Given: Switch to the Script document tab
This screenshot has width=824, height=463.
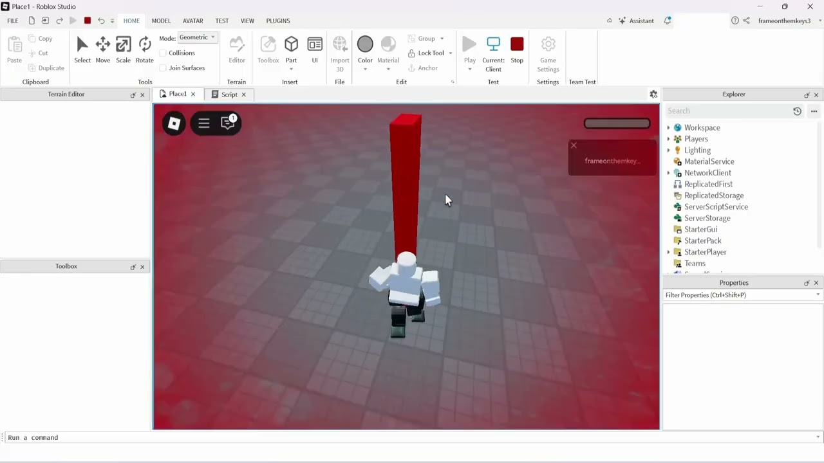Looking at the screenshot, I should coord(229,95).
